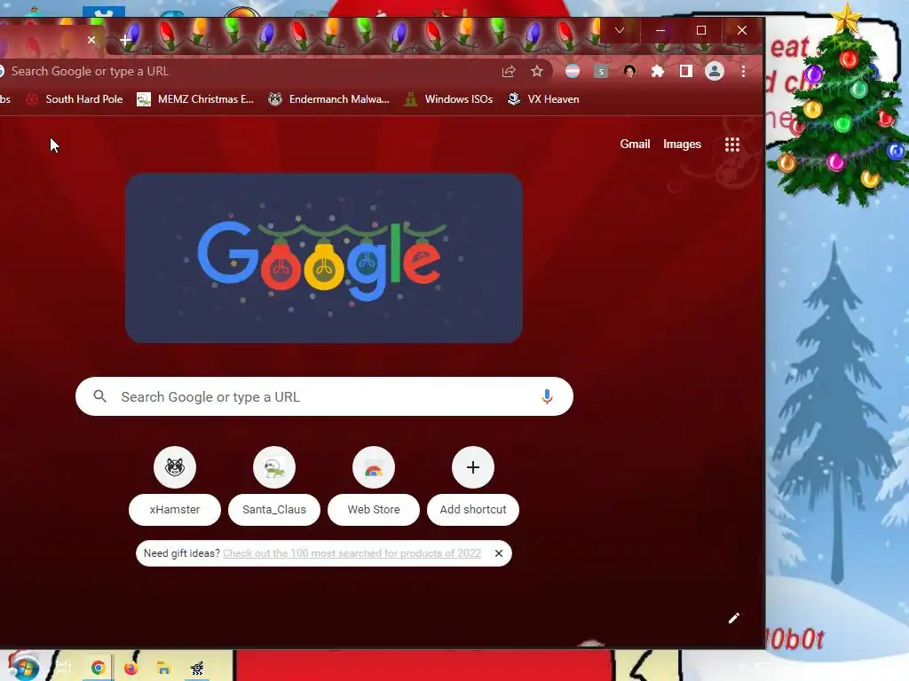Screen dimensions: 909x681
Task: Close the current Chrome tab
Action: tap(91, 40)
